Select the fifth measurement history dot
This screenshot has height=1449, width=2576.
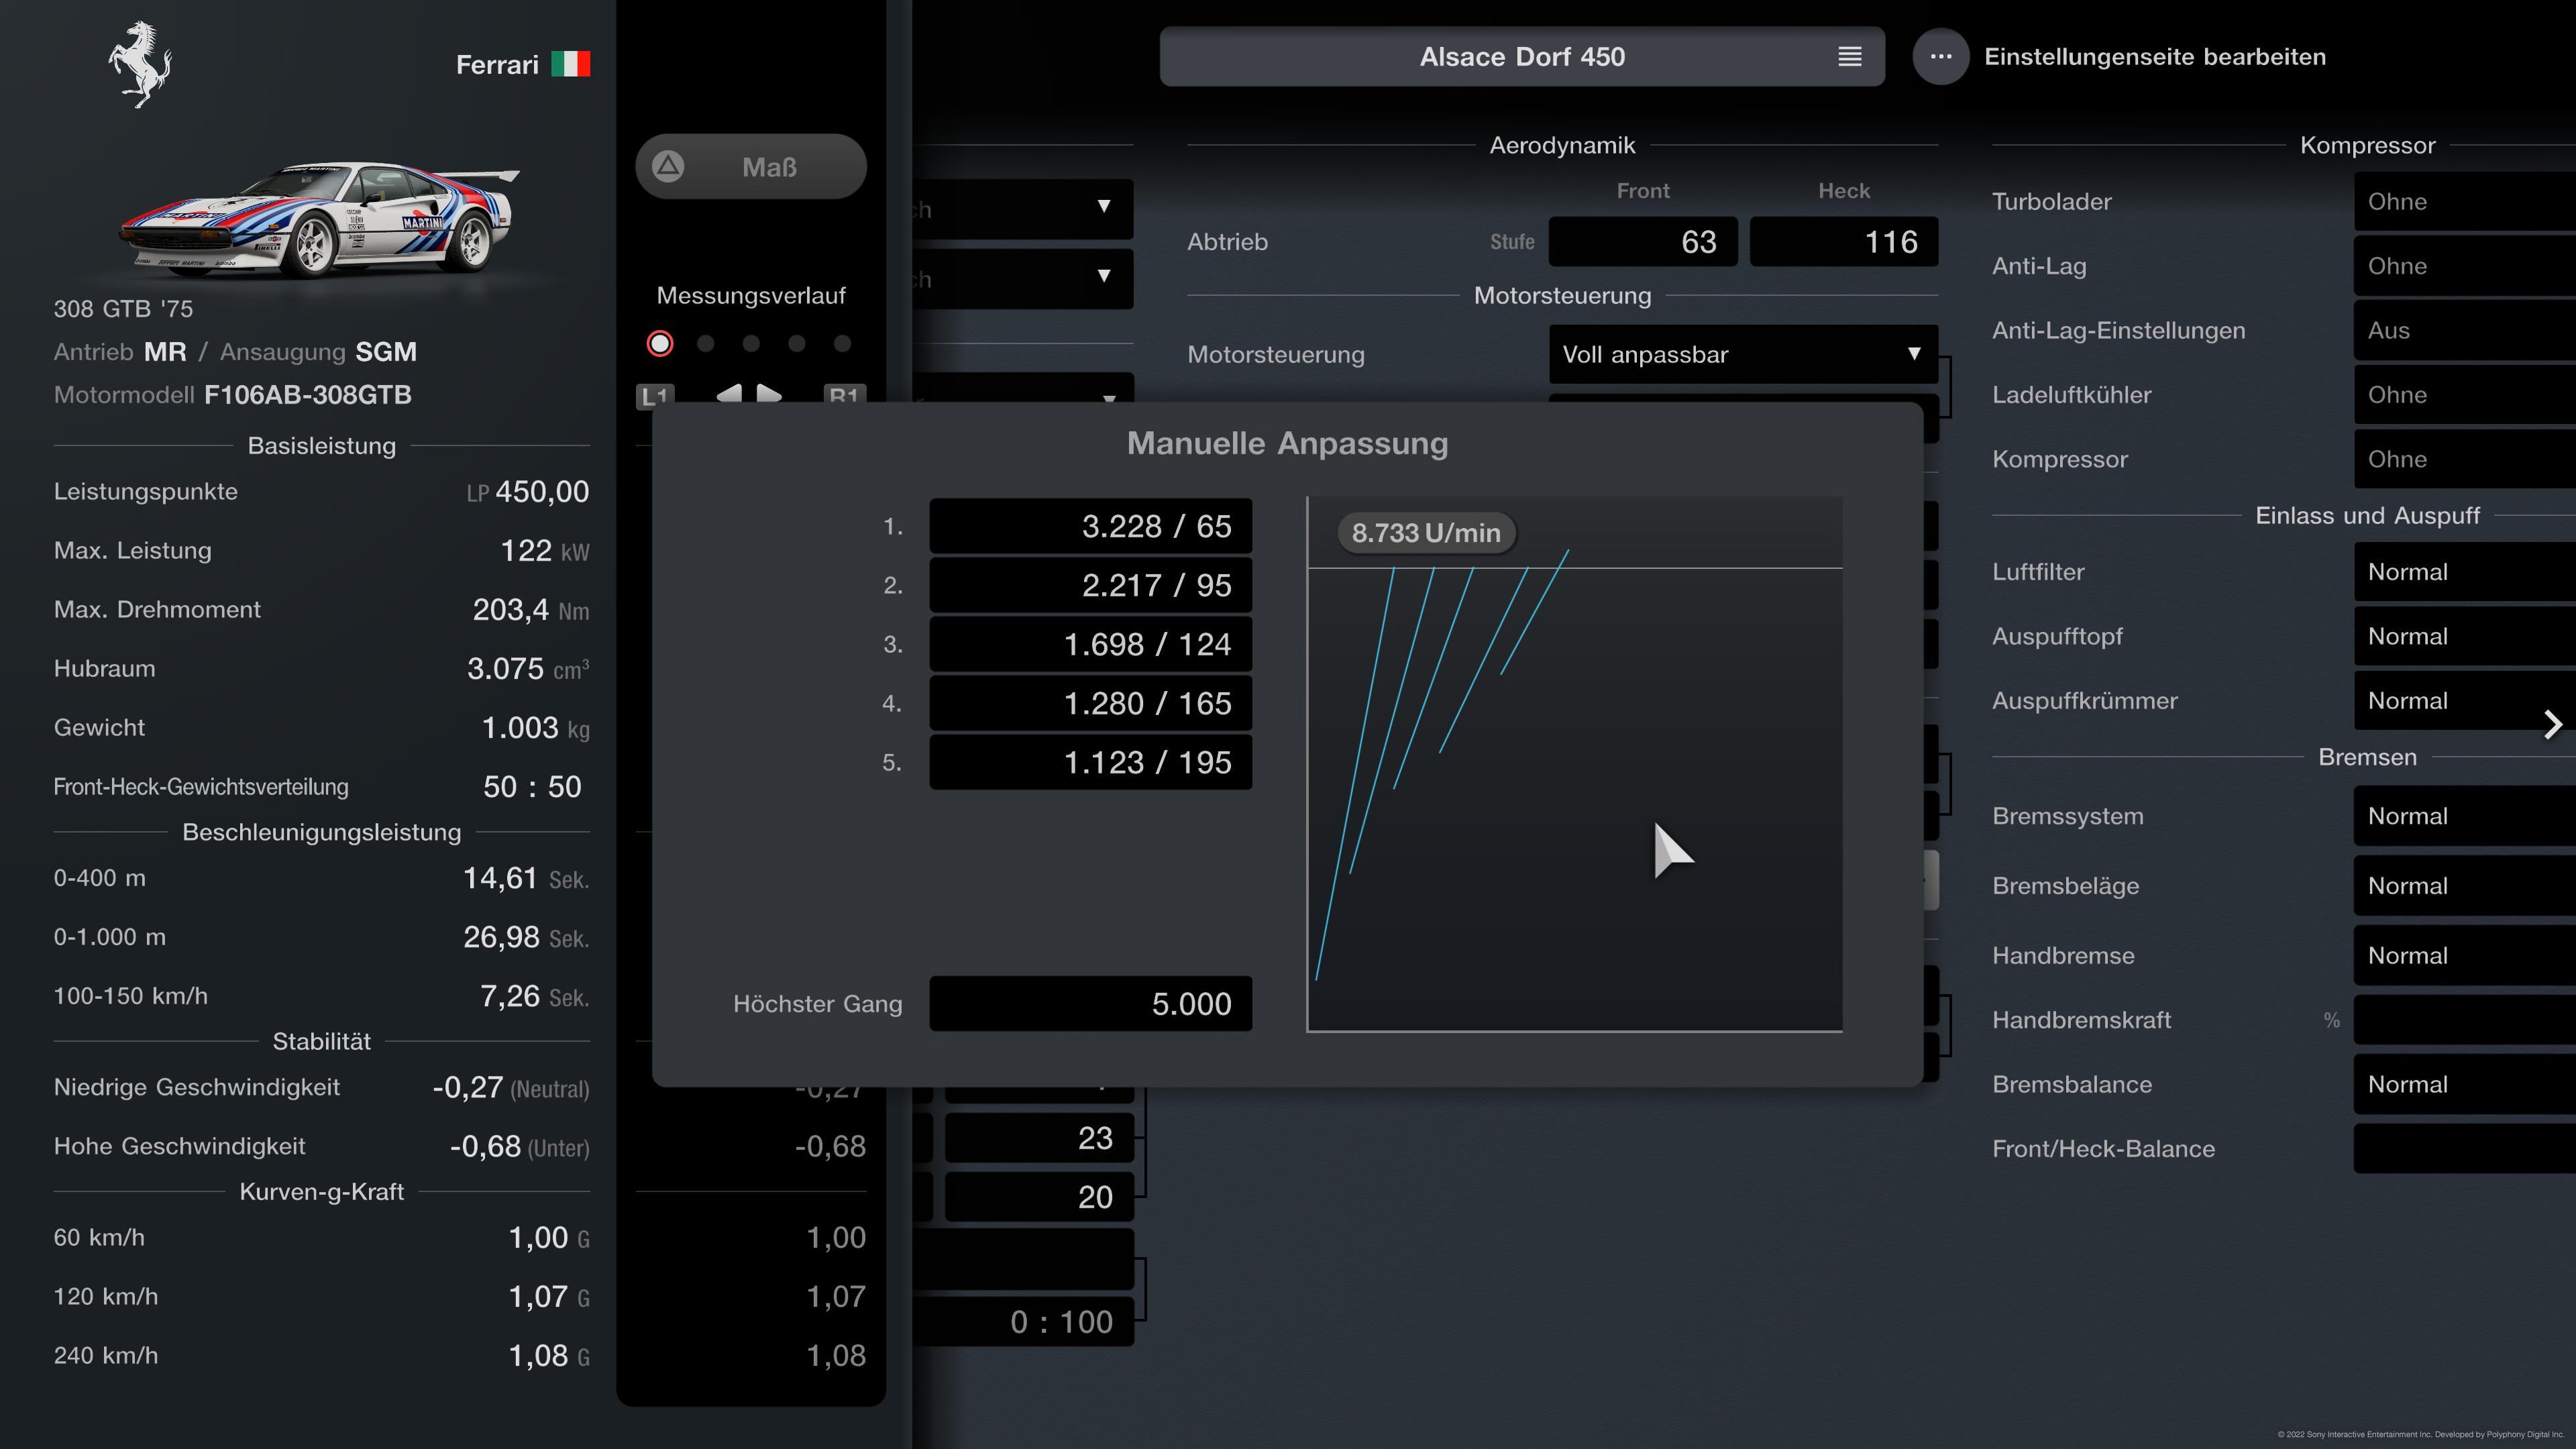842,344
